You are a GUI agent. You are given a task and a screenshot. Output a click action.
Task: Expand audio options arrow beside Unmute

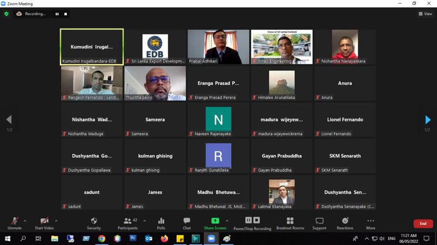point(25,221)
